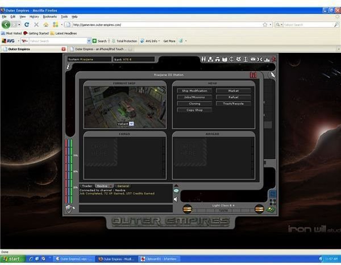Go to the Firefox home page
Screen dimensions: 341x265
point(46,24)
